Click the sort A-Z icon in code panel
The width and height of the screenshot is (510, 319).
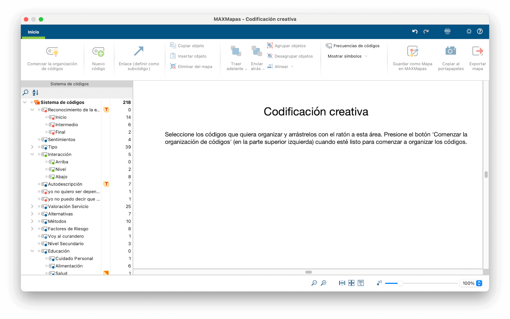point(35,92)
